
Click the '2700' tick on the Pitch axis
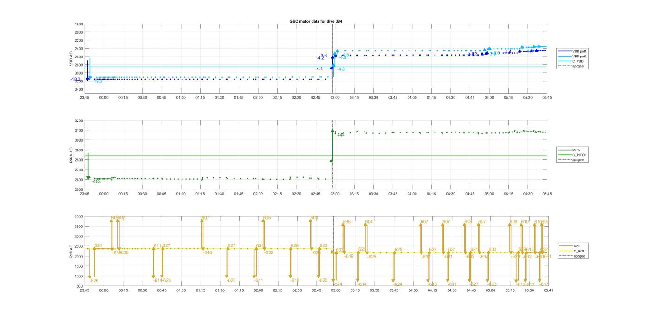pos(79,170)
